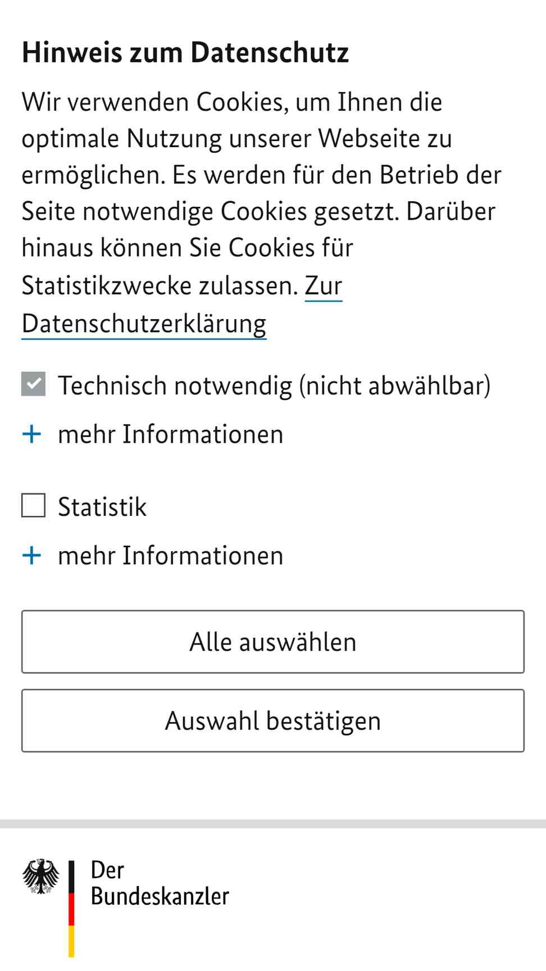Click the Hinweis zum Datenschutz heading

pos(185,52)
